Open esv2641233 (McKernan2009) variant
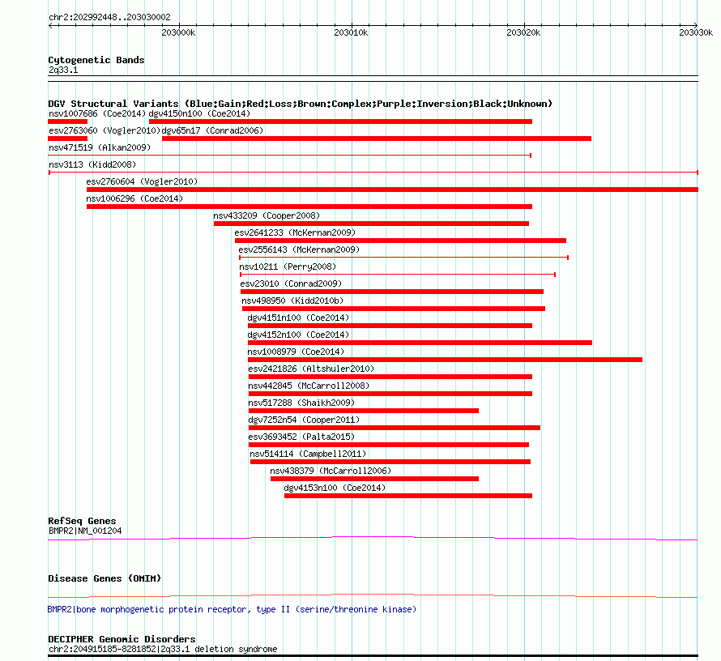This screenshot has width=721, height=661. click(295, 232)
